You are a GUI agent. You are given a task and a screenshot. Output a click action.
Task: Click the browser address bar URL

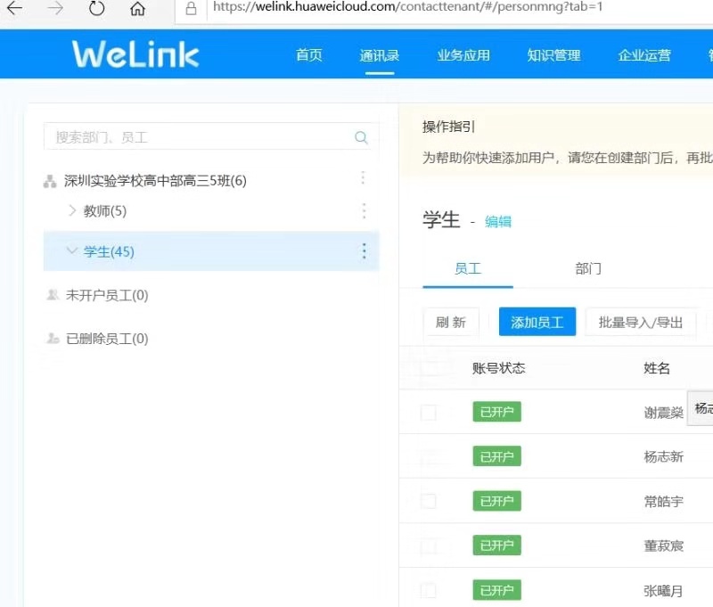[x=407, y=7]
